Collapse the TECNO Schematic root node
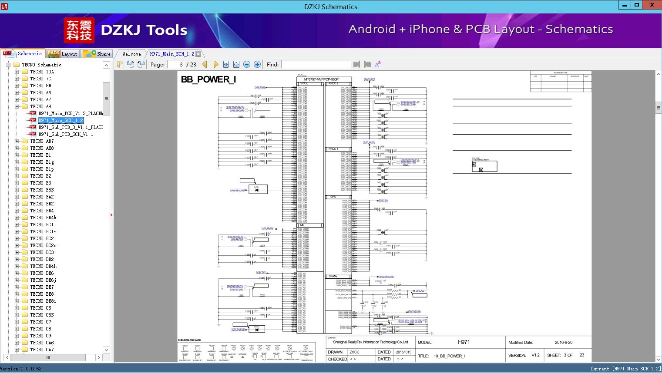Image resolution: width=662 pixels, height=373 pixels. click(8, 65)
